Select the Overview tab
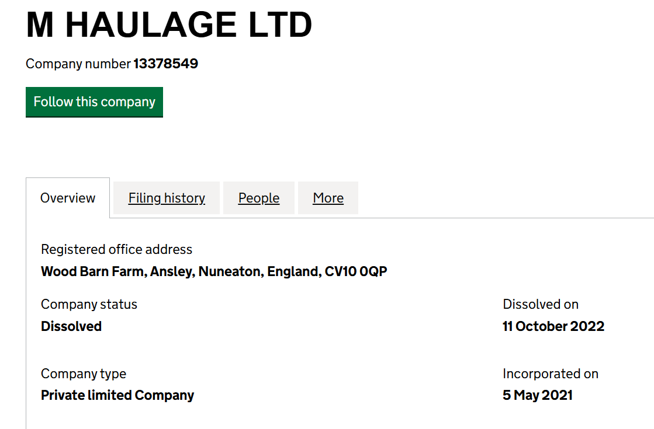Viewport: 654px width, 429px height. click(68, 198)
